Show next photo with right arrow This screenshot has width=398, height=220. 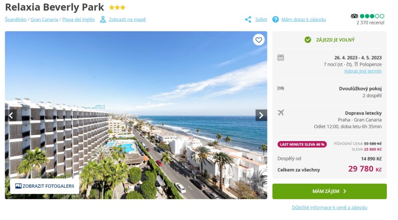point(261,115)
